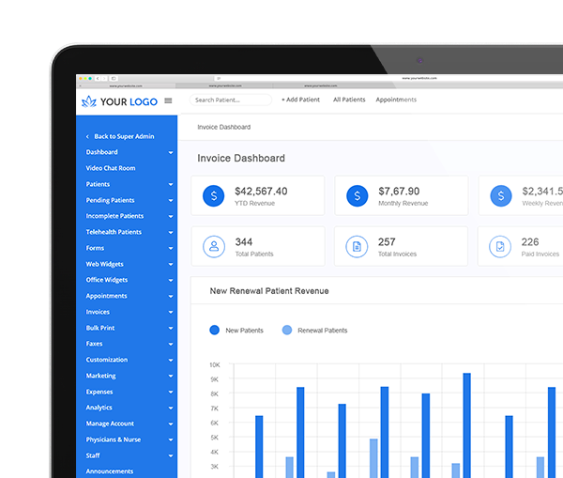The image size is (563, 478).
Task: Click the + Add Patient button
Action: pyautogui.click(x=300, y=100)
